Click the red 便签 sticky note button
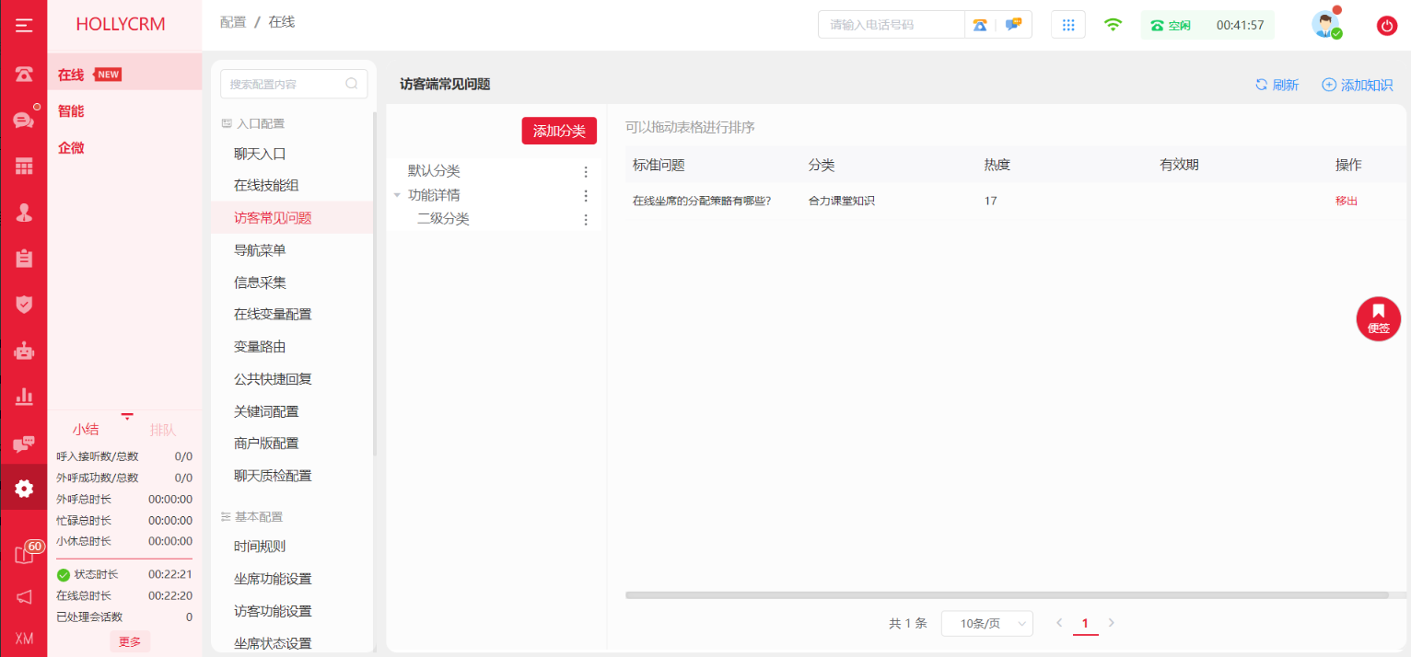 [x=1379, y=318]
